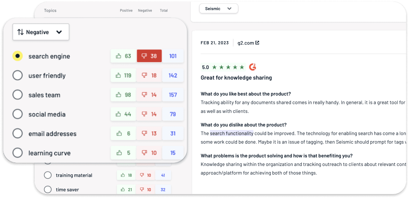Image resolution: width=409 pixels, height=198 pixels.
Task: Click the FEB 21, 2023 review date
Action: click(215, 43)
